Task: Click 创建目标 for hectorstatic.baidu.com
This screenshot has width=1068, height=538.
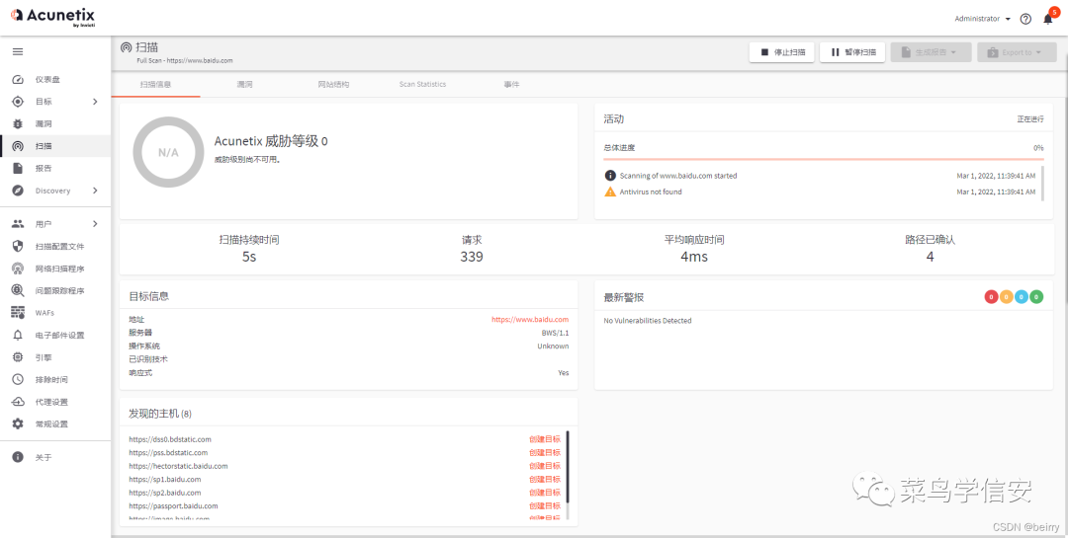Action: pos(545,466)
